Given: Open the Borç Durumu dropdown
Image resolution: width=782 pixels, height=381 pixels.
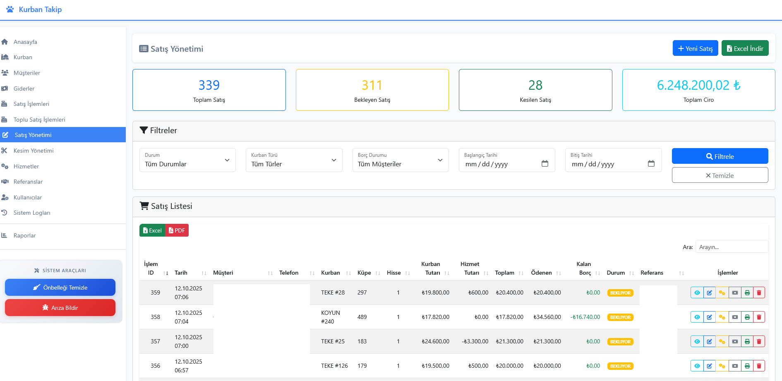Looking at the screenshot, I should coord(400,160).
